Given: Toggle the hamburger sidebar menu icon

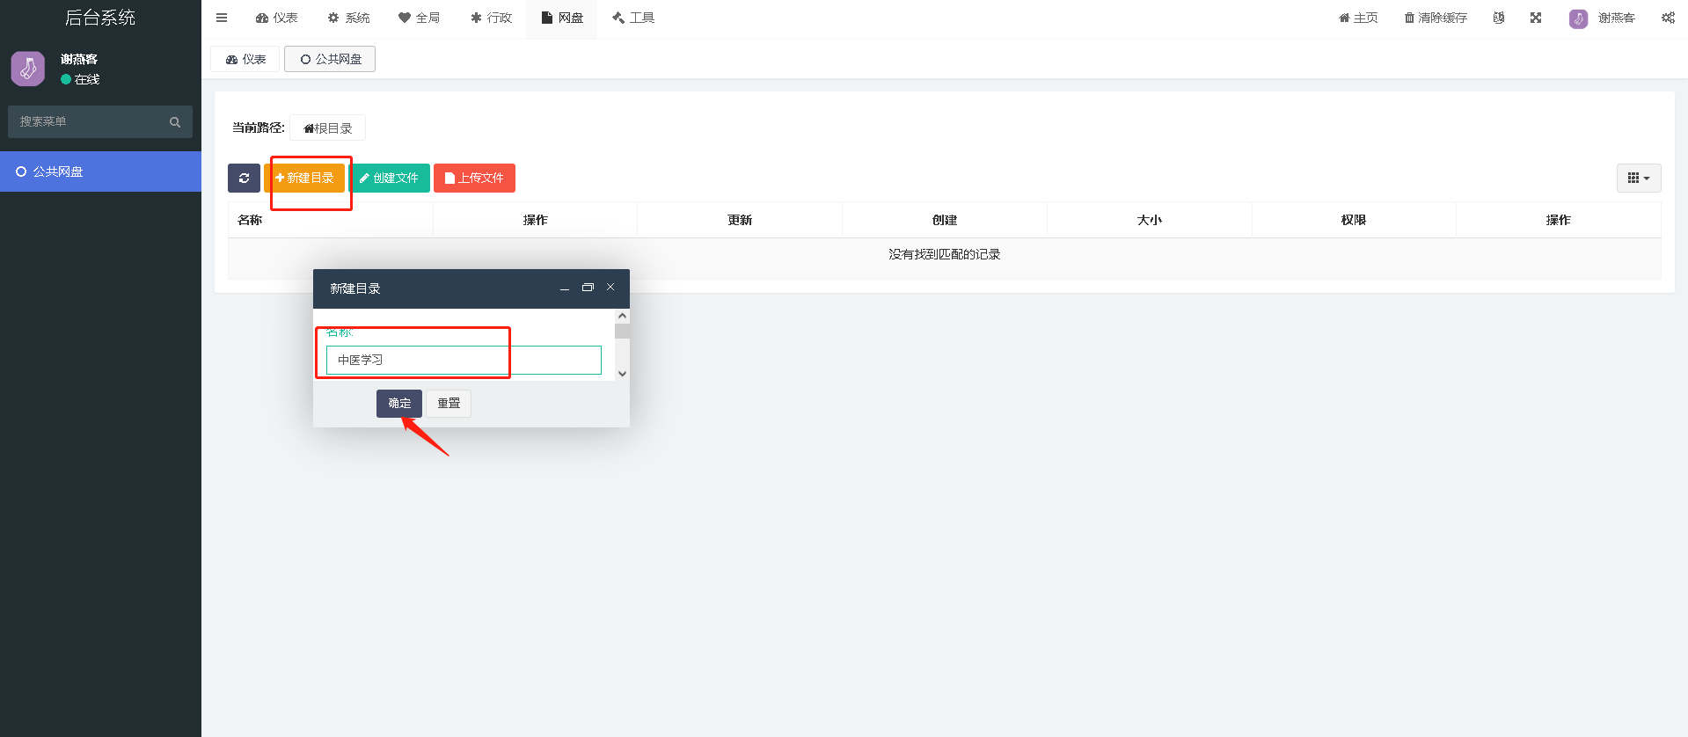Looking at the screenshot, I should (222, 18).
